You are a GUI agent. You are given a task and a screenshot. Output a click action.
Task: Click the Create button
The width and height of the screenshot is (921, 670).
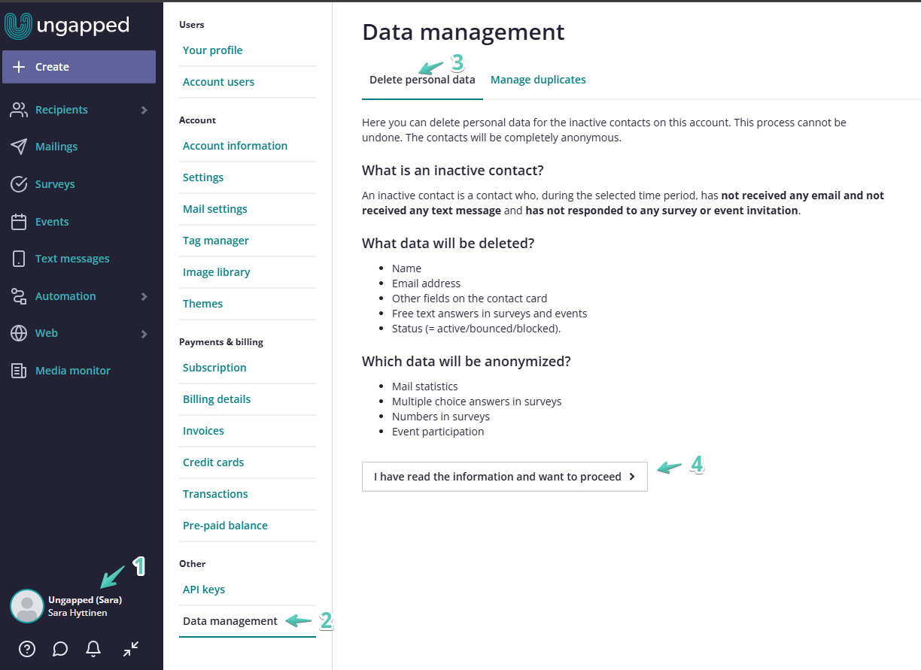pos(79,67)
